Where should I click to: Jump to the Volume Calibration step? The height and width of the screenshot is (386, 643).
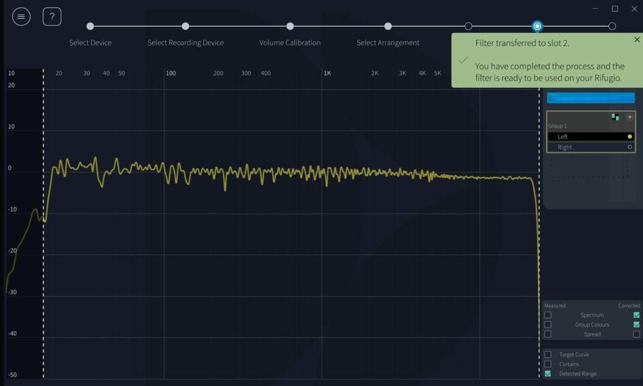point(290,26)
